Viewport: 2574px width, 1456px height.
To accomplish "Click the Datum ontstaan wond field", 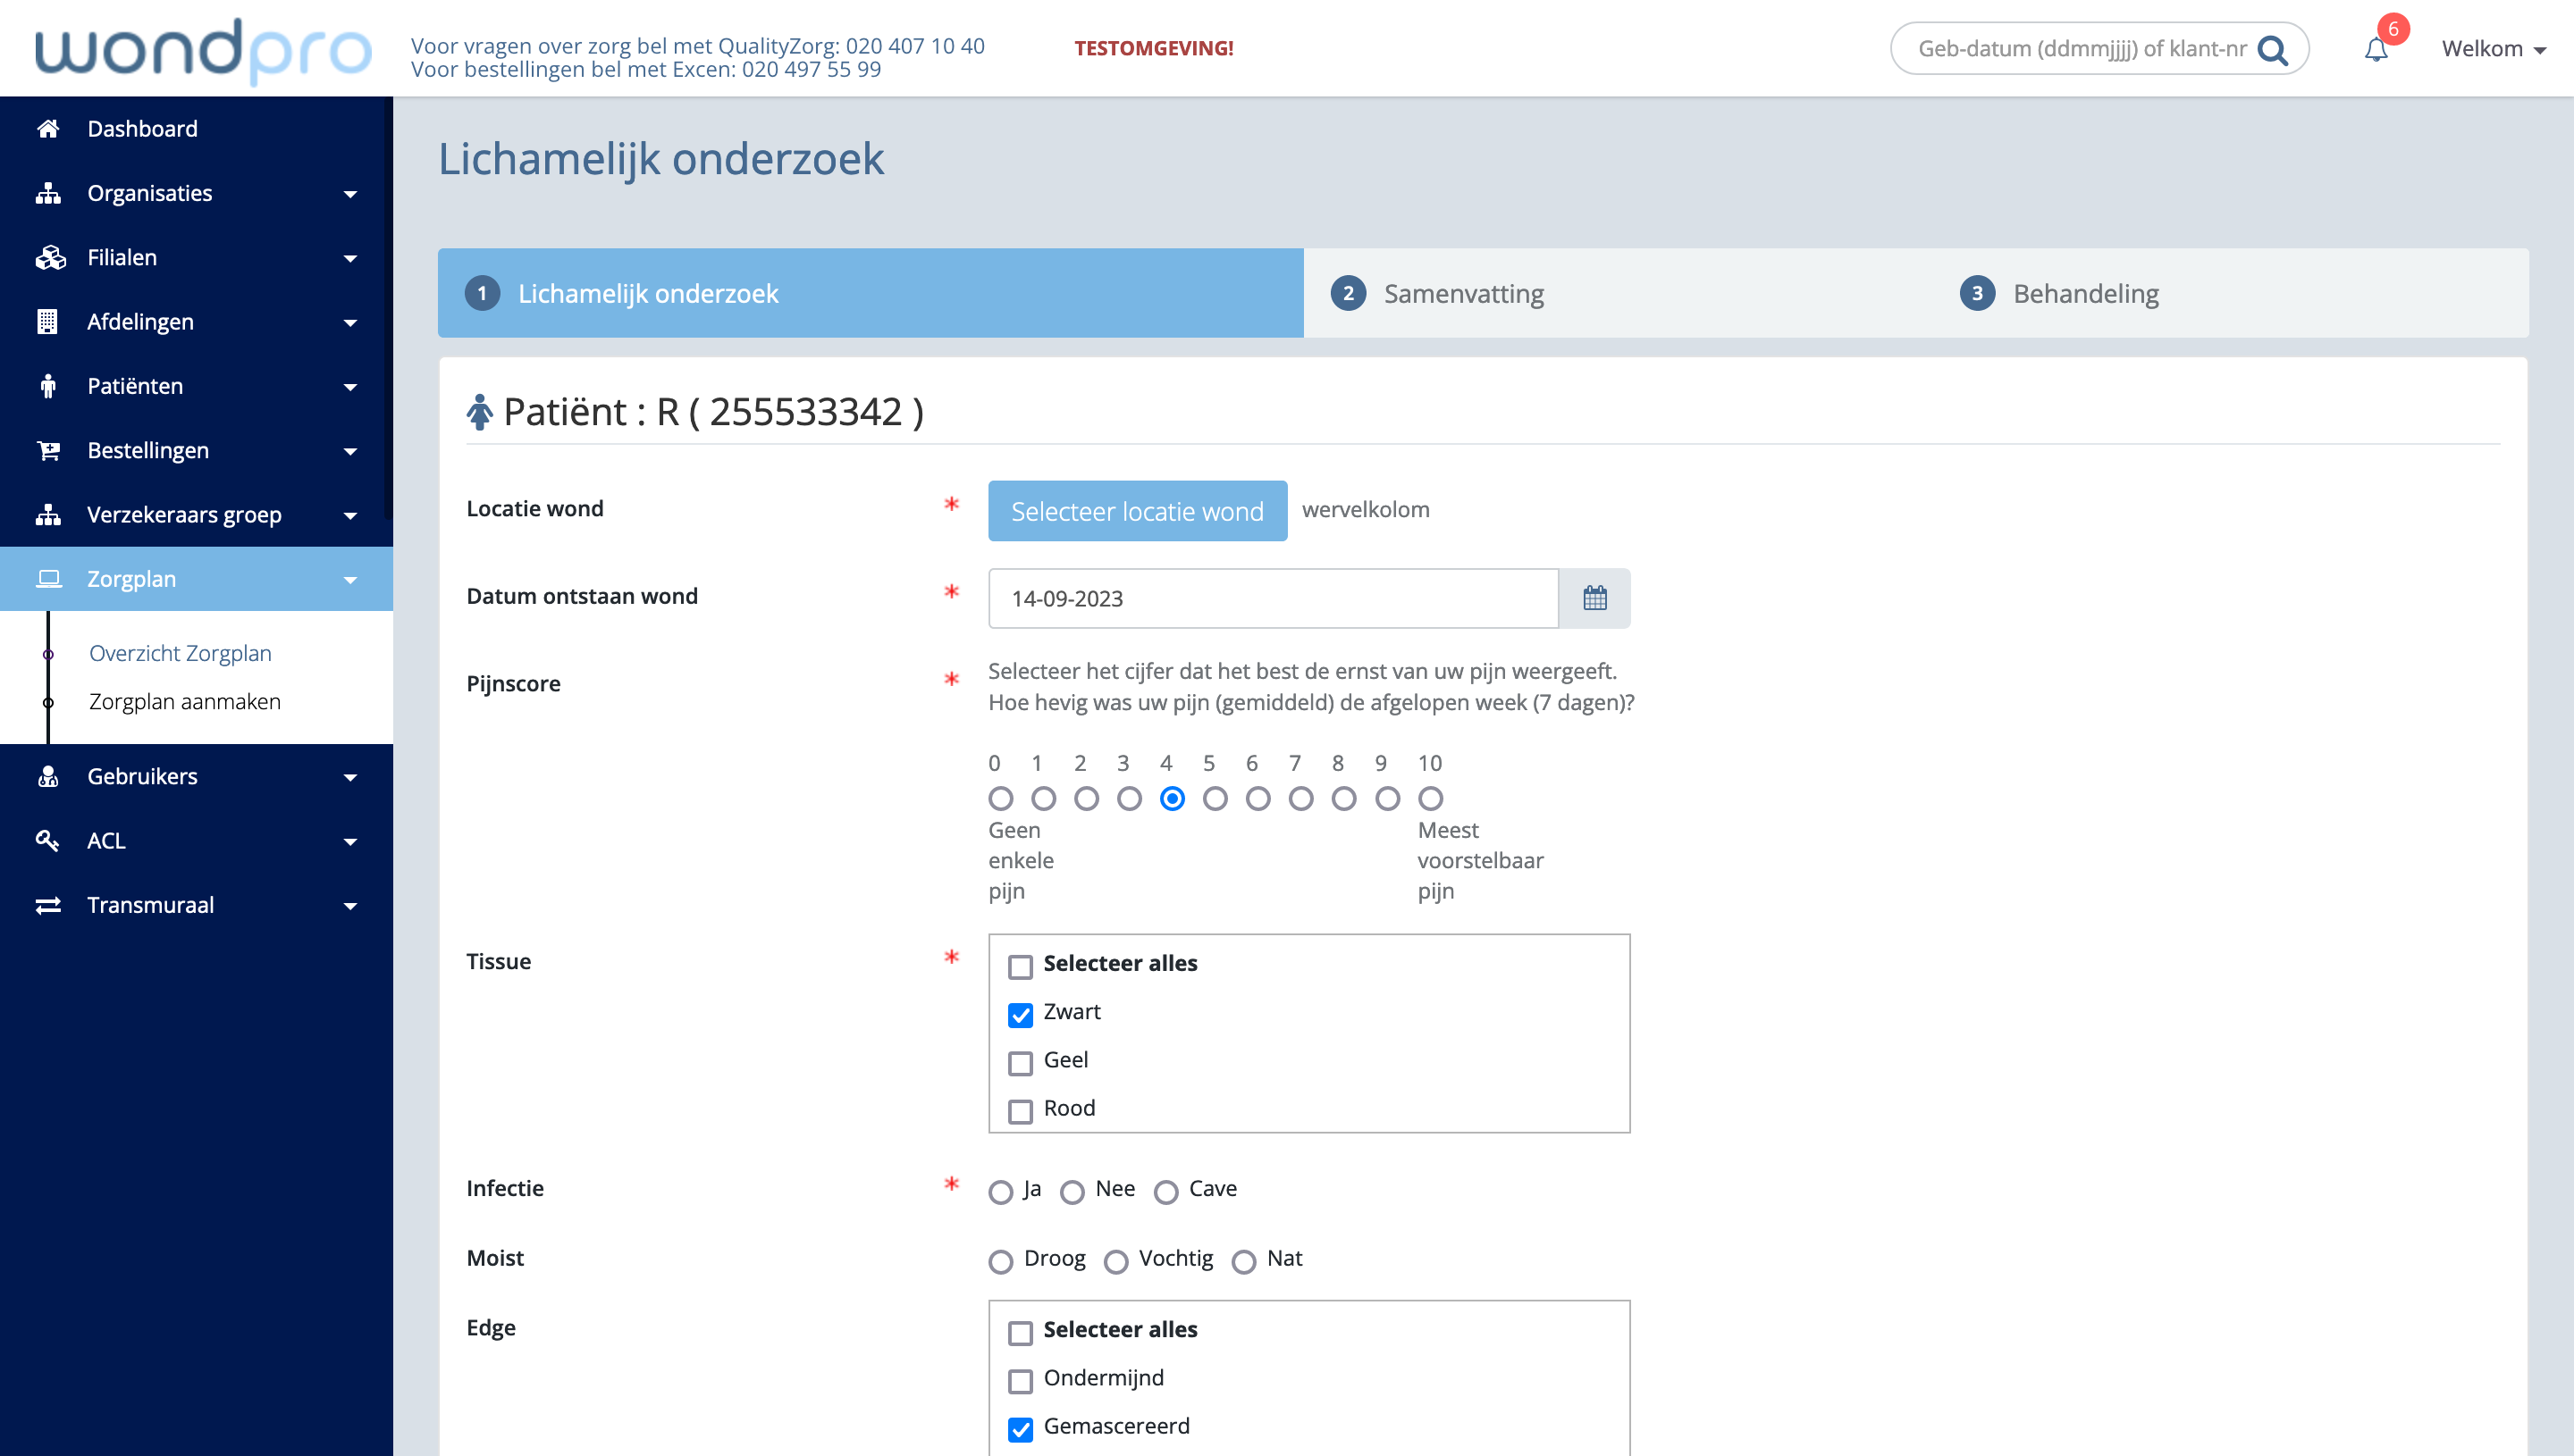I will (1272, 598).
